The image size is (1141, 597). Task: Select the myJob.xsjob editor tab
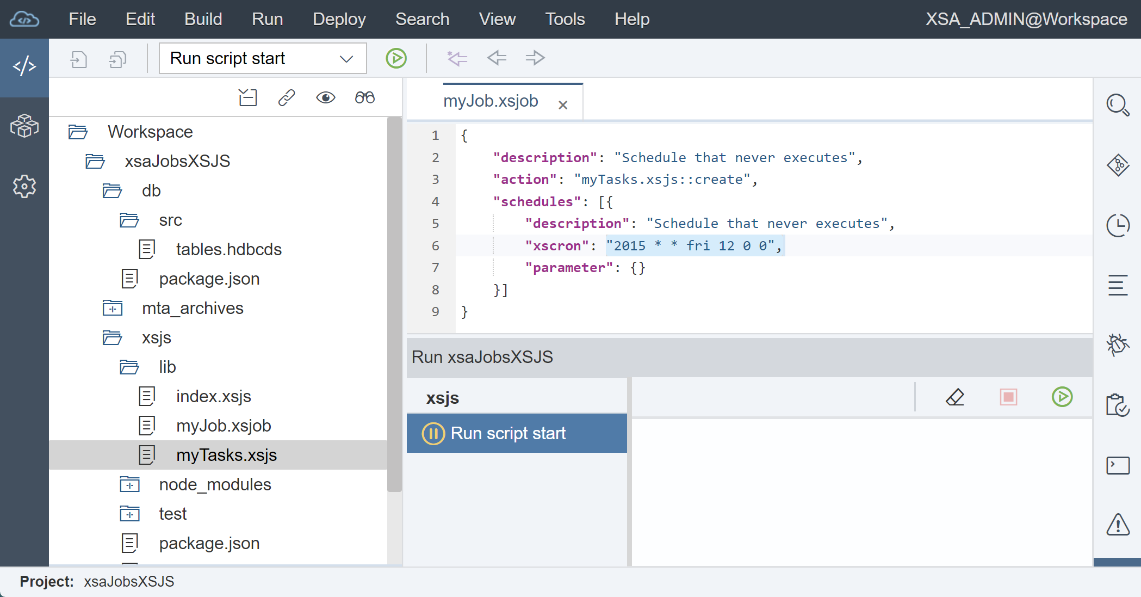(491, 101)
